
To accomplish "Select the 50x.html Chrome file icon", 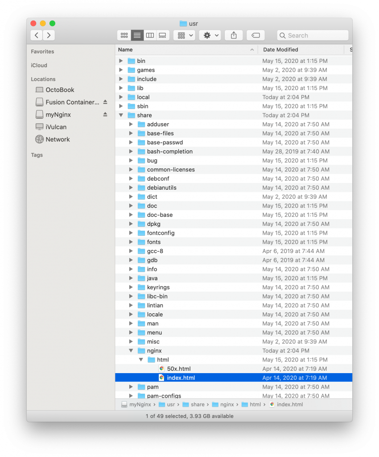I will [x=161, y=368].
